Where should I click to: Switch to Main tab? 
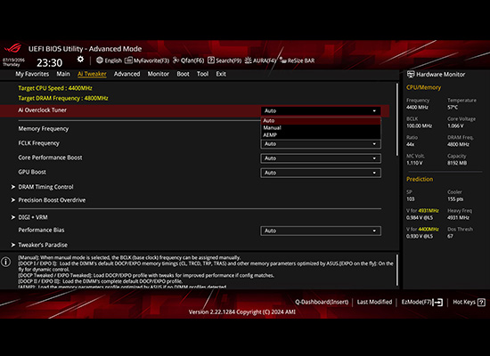63,74
